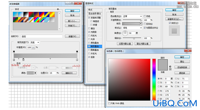Enable the 内发光 checkbox
Viewport: 200px width, 110px height.
point(89,36)
